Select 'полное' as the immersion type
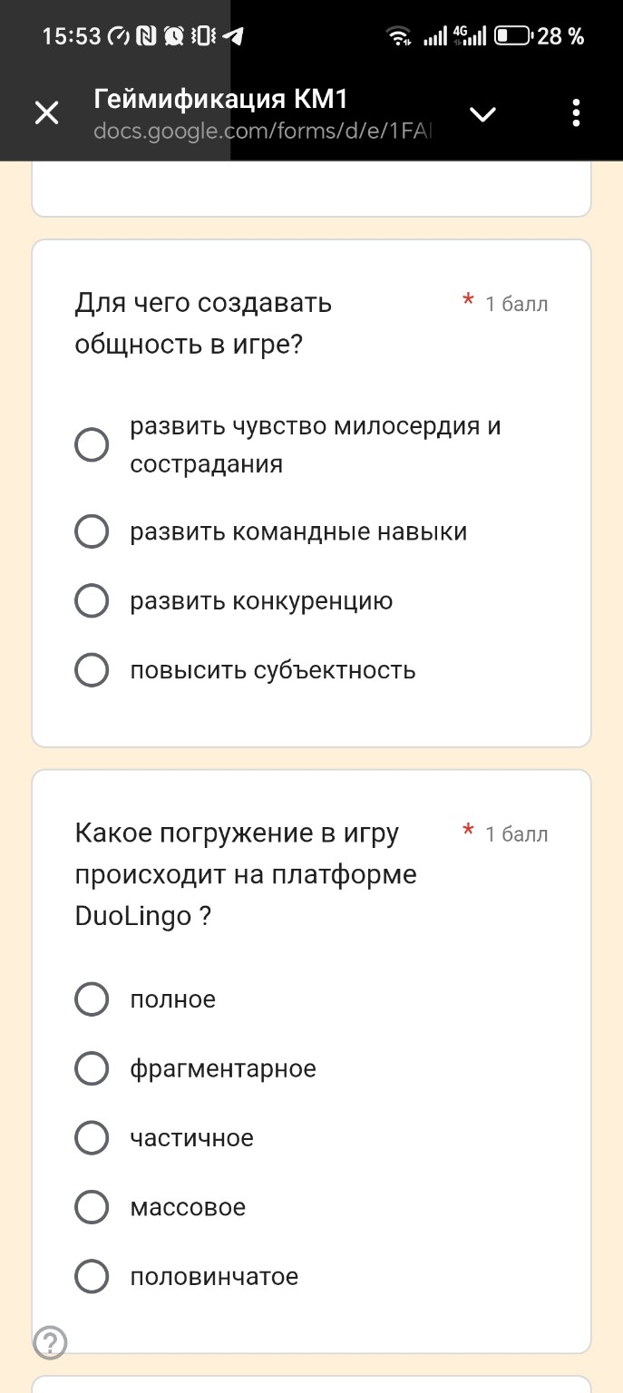 coord(92,999)
